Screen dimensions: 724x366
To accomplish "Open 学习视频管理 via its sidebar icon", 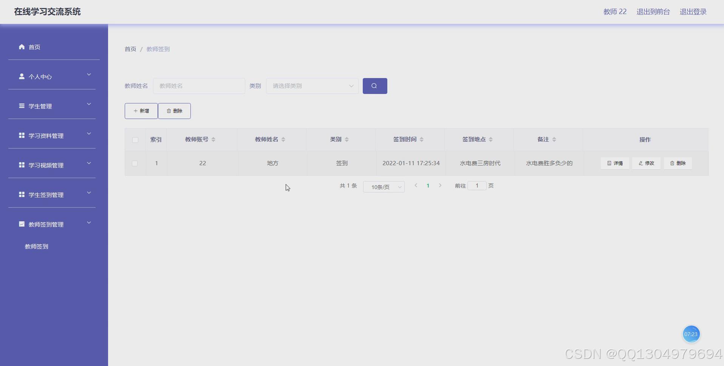I will (21, 165).
